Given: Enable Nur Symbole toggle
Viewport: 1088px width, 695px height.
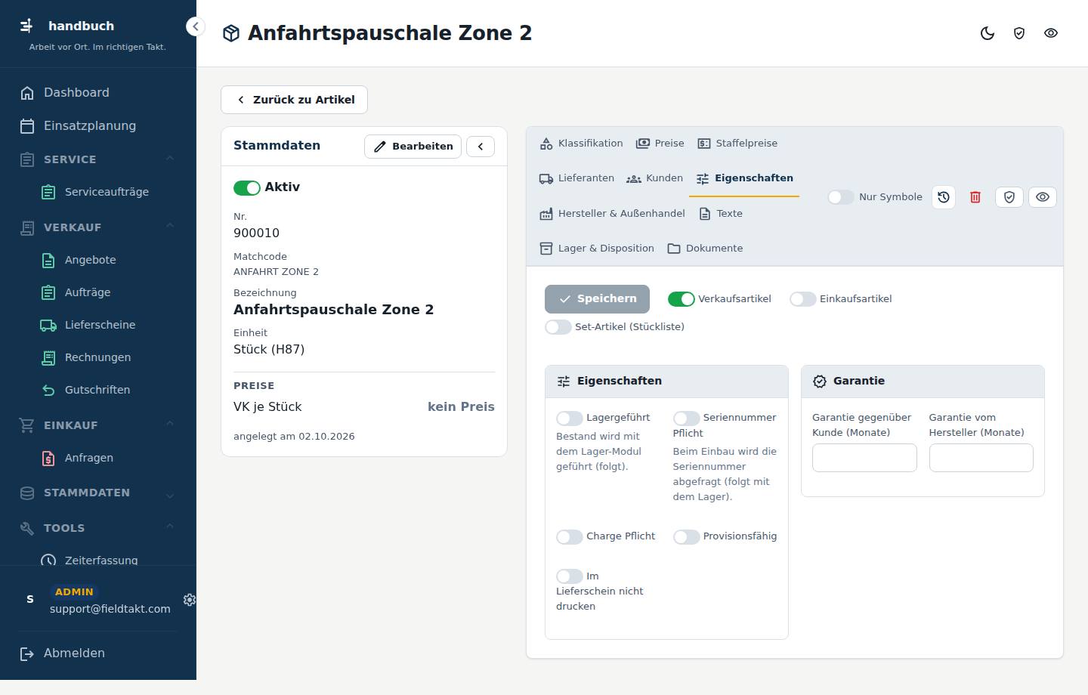Looking at the screenshot, I should click(841, 197).
